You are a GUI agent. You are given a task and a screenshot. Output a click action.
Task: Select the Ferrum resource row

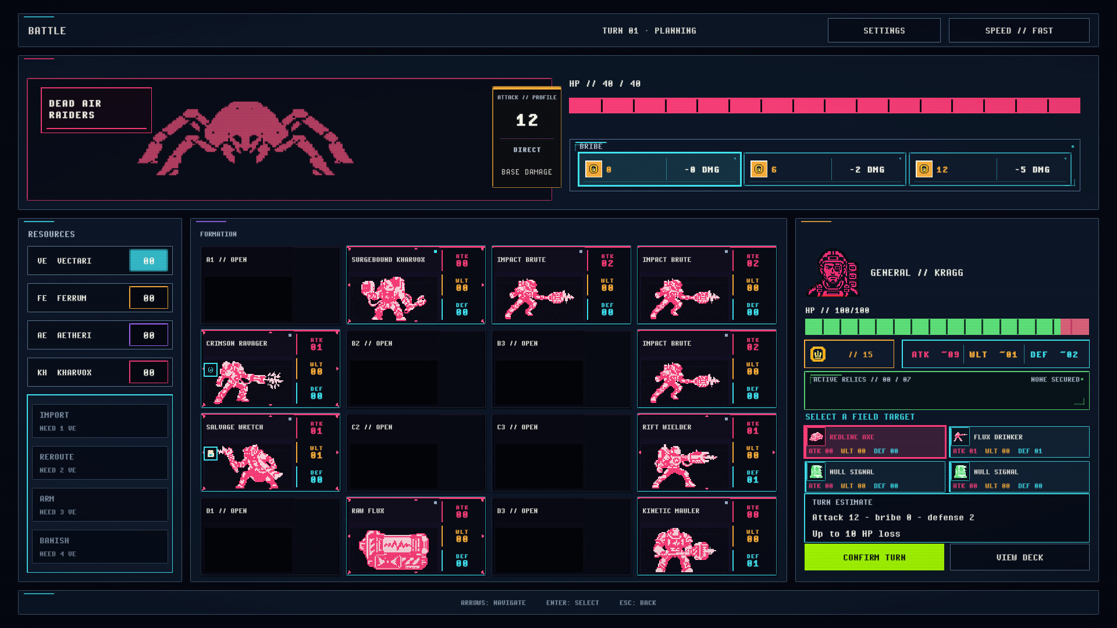click(x=100, y=298)
